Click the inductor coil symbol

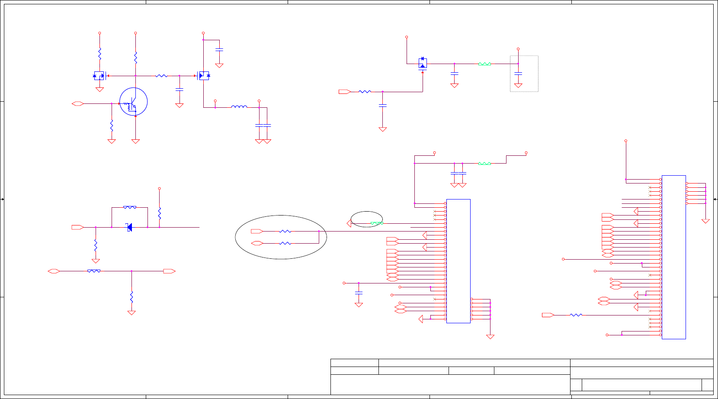239,106
